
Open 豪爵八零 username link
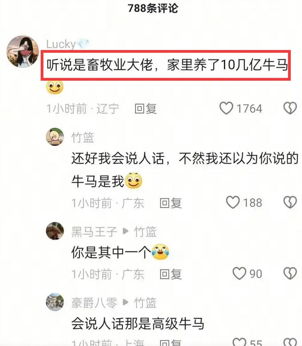coord(94,303)
